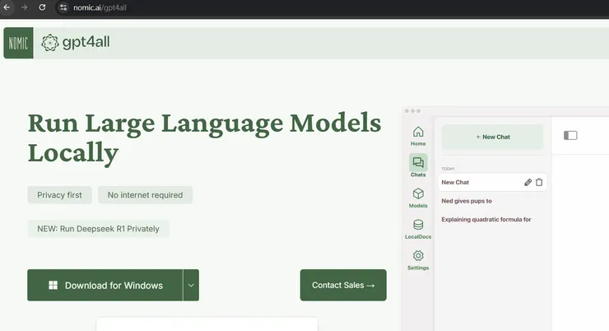Open Explaining quadratic formula for chat
The image size is (609, 331).
click(x=486, y=220)
